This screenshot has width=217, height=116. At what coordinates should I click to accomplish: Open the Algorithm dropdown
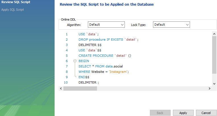106,25
